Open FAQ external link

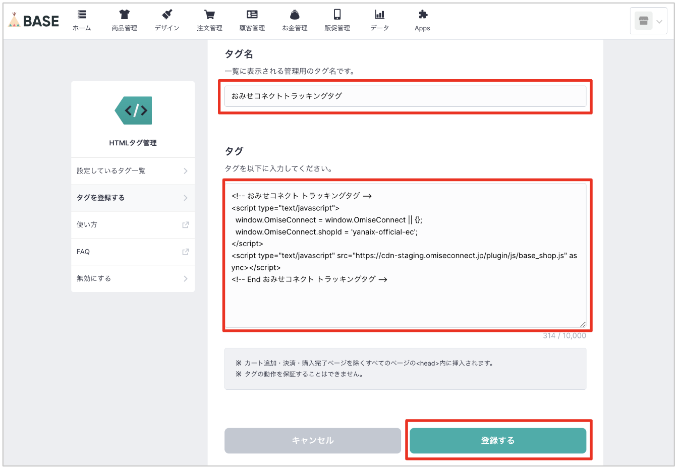point(133,252)
